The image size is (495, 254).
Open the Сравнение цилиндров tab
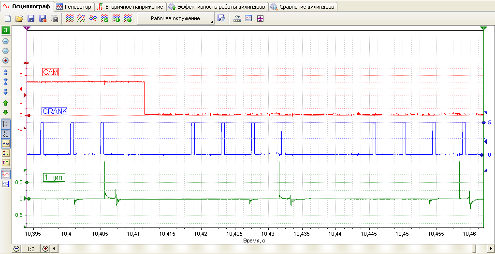click(x=303, y=7)
